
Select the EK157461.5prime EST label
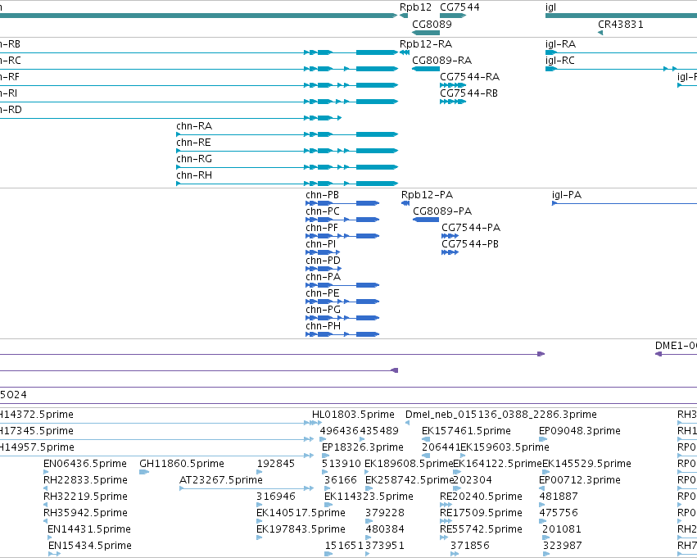coord(466,431)
